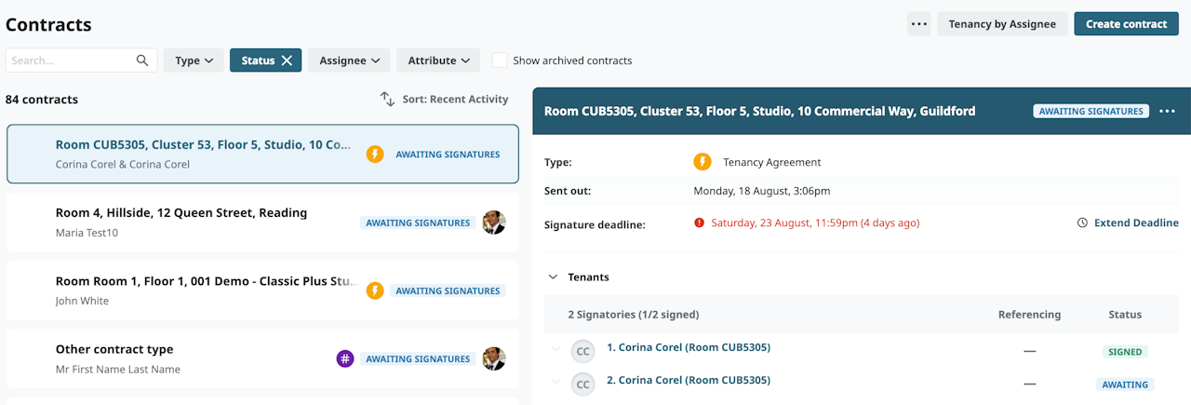
Task: Open the Type filter dropdown
Action: pos(194,61)
